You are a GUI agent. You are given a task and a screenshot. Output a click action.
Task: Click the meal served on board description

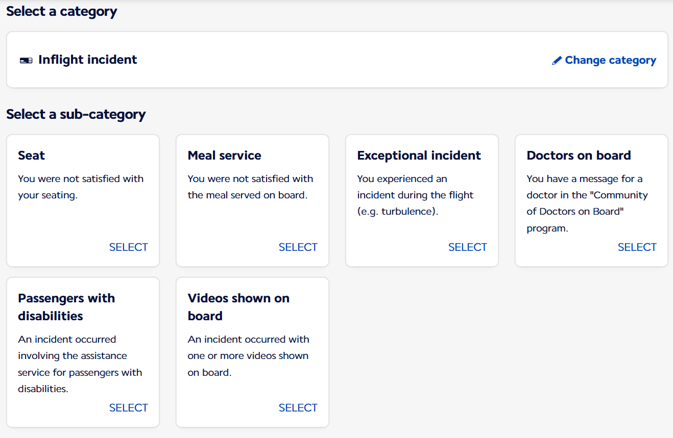point(250,187)
